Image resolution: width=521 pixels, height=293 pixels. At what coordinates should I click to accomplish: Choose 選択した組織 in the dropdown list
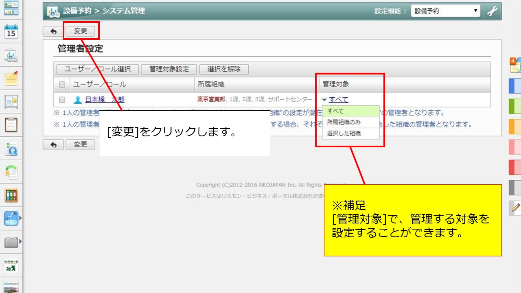[351, 133]
